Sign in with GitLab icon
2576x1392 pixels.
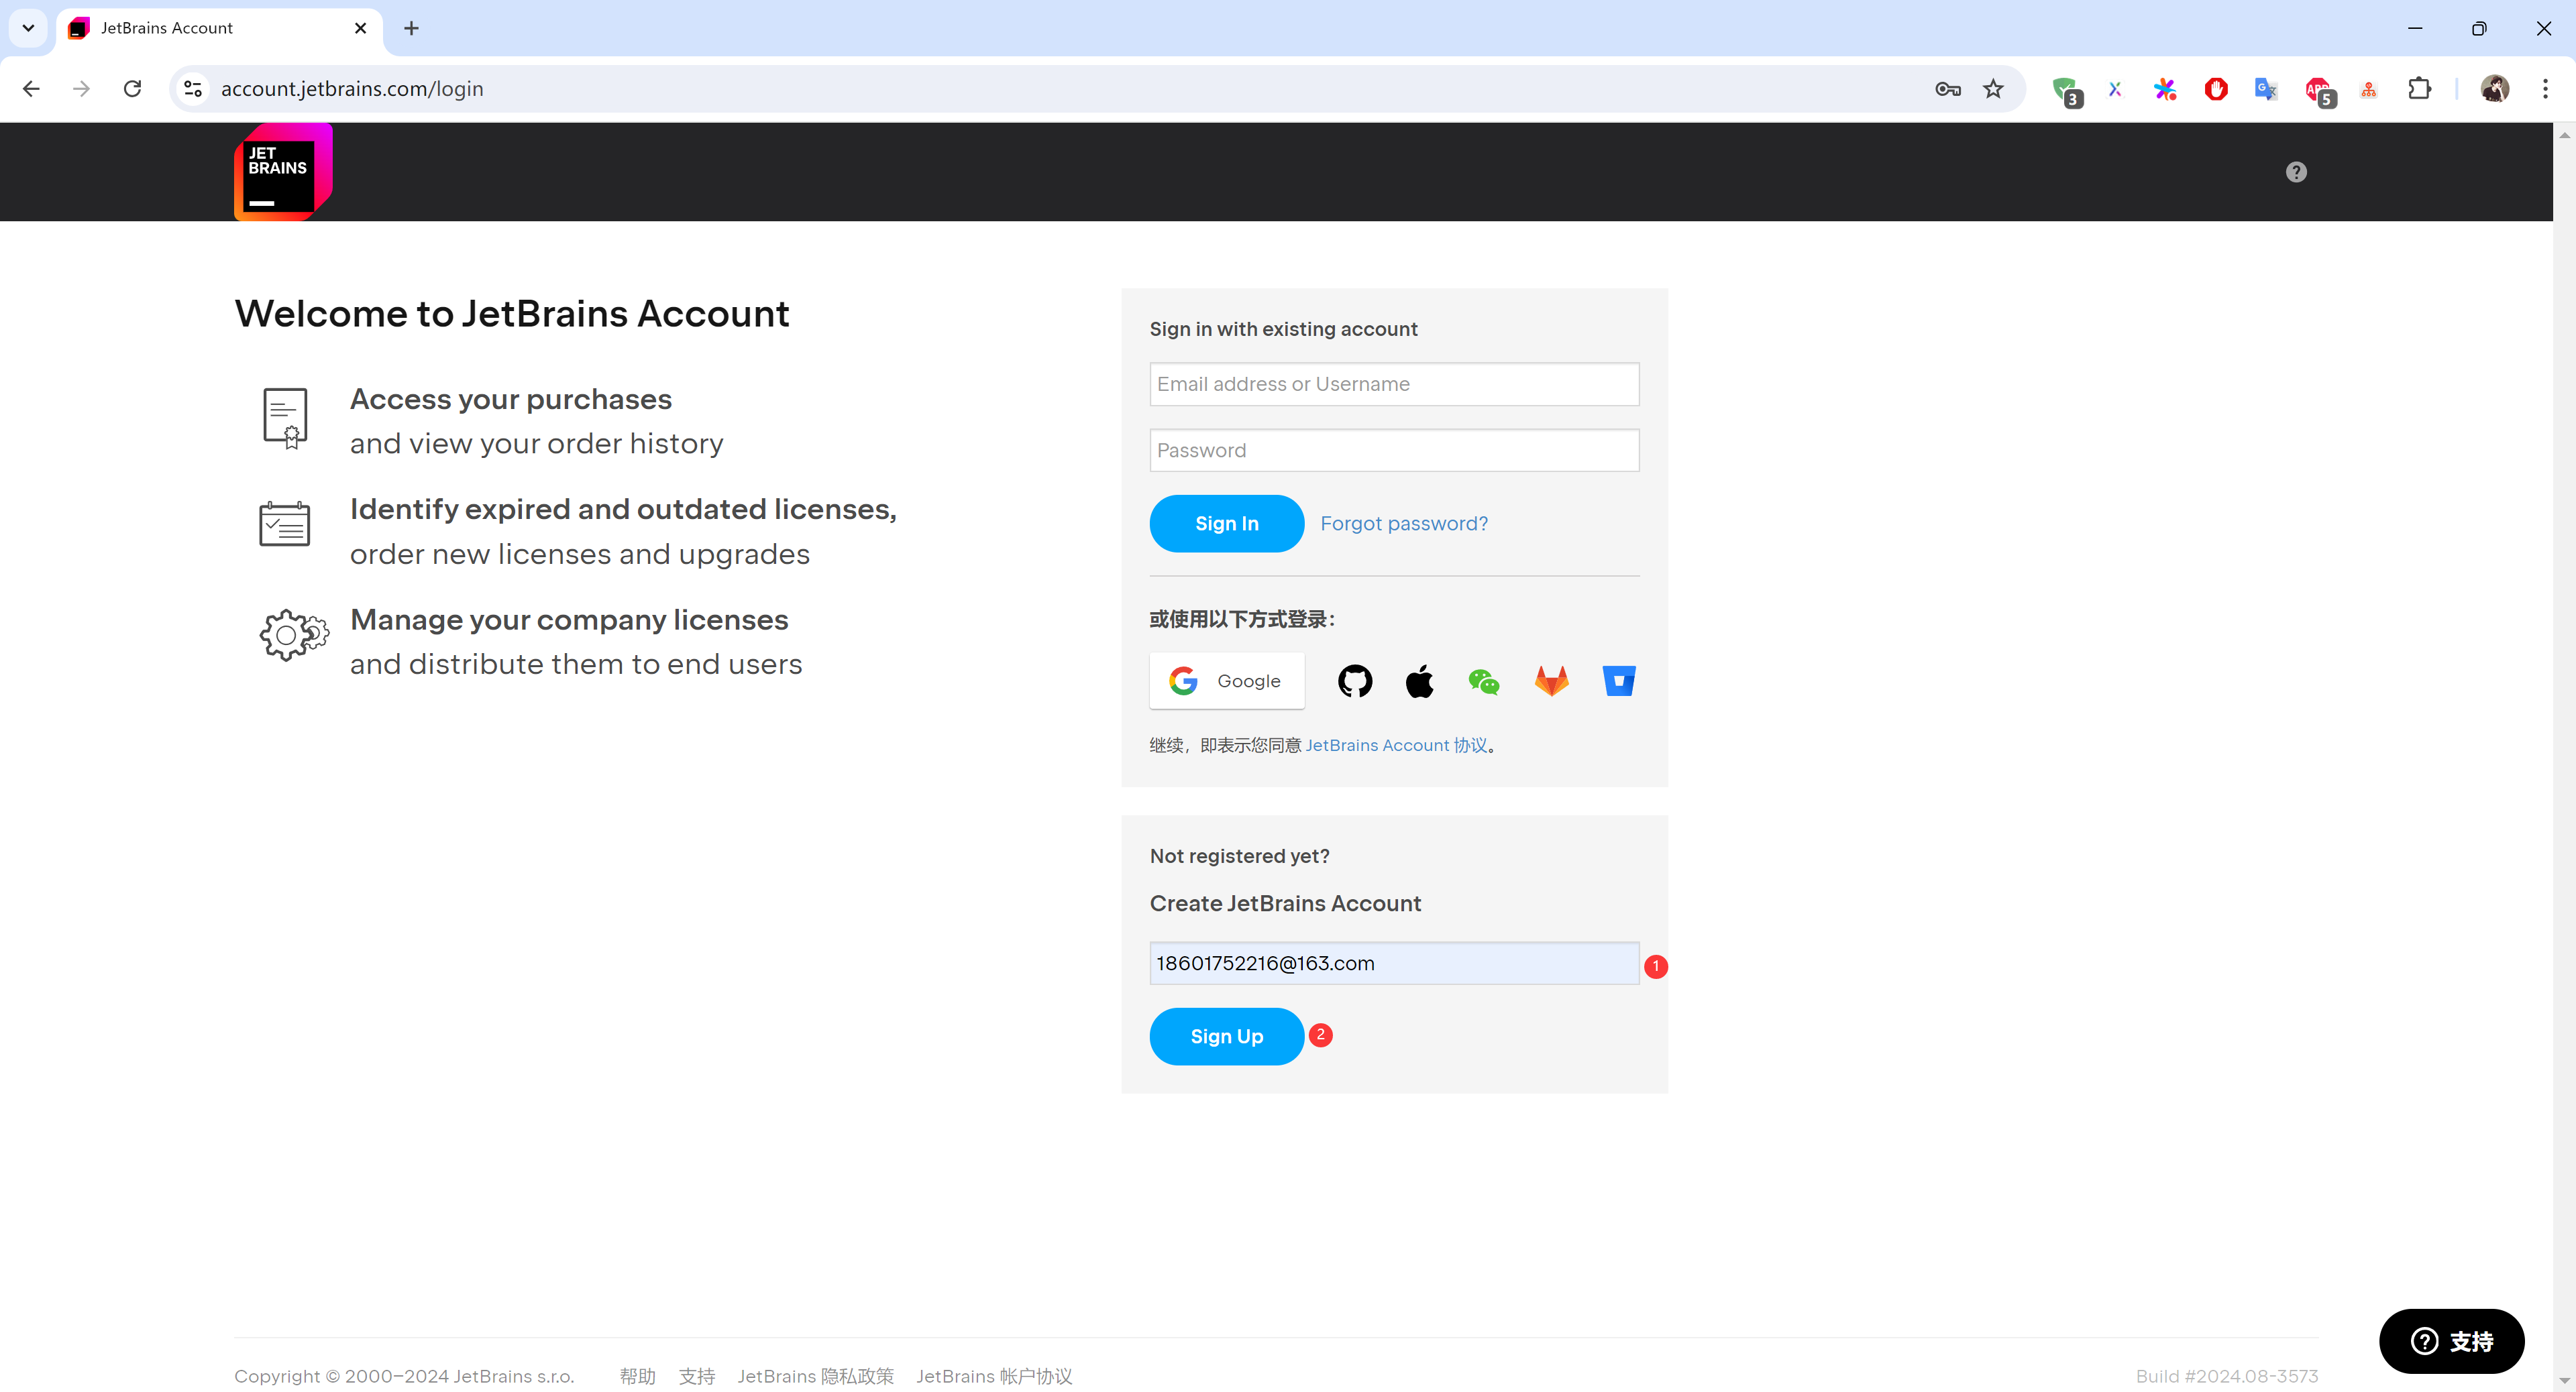[x=1551, y=681]
